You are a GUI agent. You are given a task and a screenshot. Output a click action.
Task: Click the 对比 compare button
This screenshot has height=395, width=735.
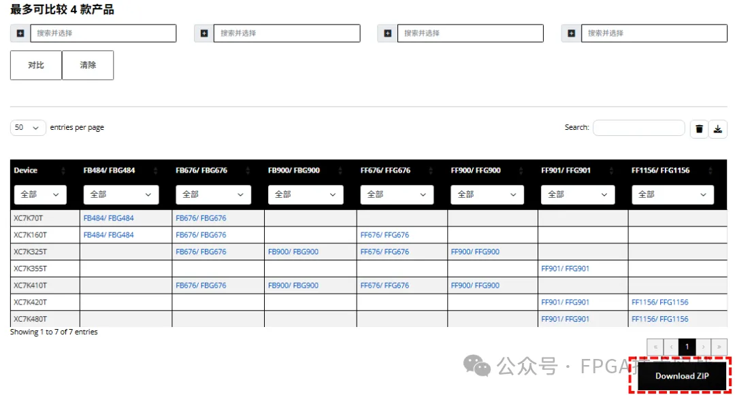pos(36,65)
